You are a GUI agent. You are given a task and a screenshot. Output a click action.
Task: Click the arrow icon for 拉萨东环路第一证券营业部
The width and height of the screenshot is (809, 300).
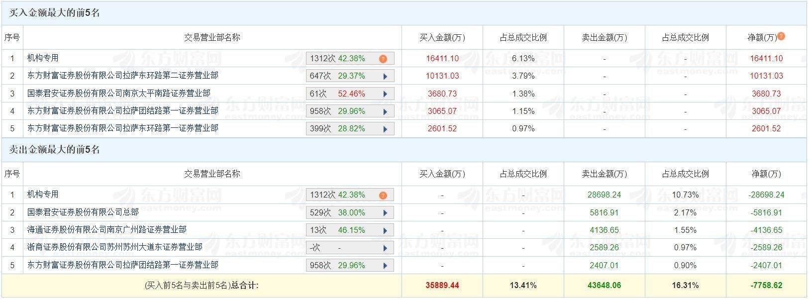(385, 129)
